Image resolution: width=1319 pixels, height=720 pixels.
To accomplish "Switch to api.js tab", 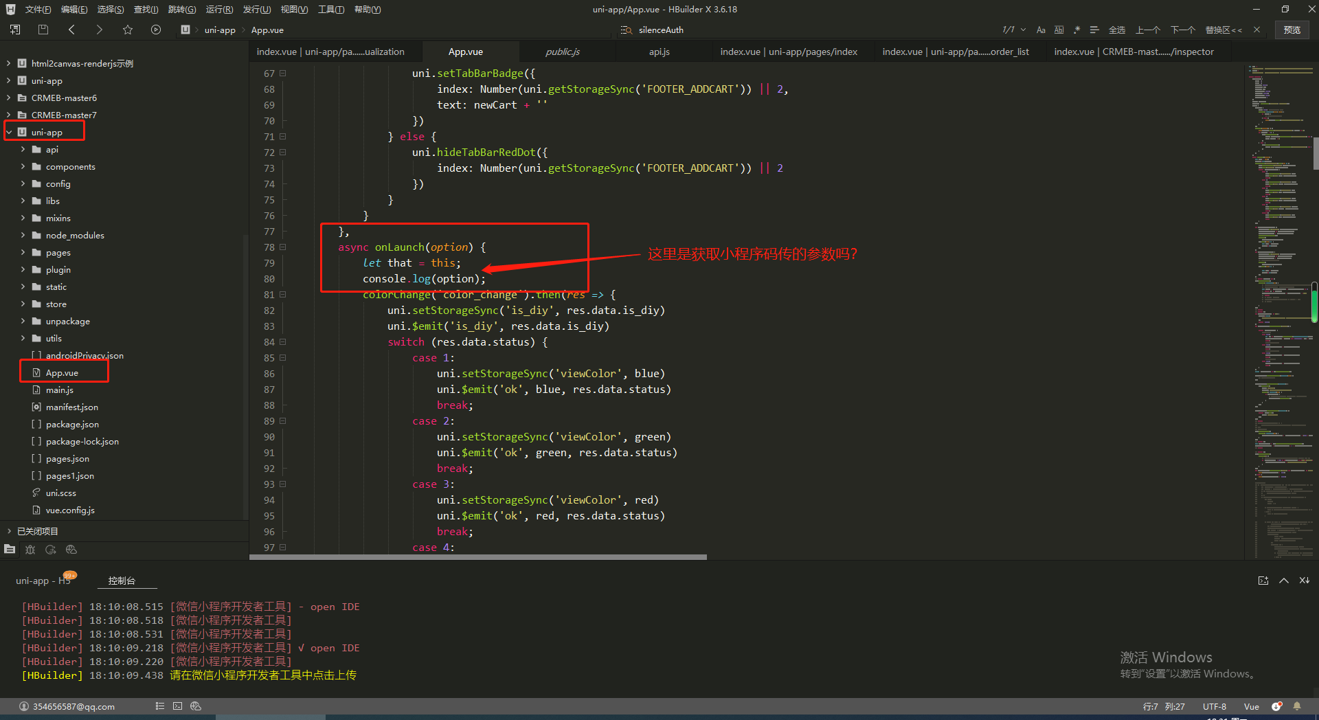I will click(659, 52).
